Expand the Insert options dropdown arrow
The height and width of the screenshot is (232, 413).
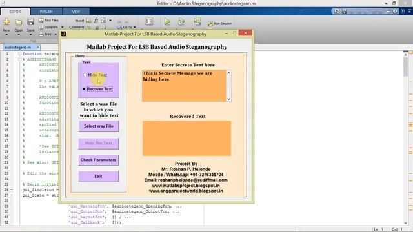point(110,20)
